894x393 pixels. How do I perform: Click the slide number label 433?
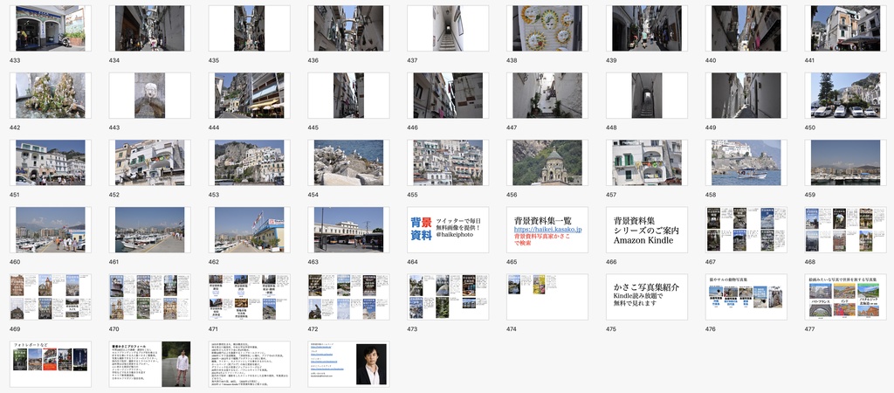coord(15,60)
